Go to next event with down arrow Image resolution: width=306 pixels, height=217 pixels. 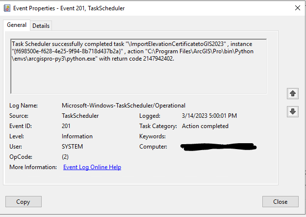[x=293, y=111]
